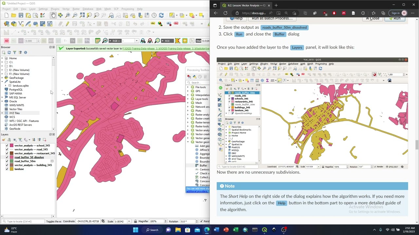Open Layer Styling brush icon in Layers panel

(4, 140)
